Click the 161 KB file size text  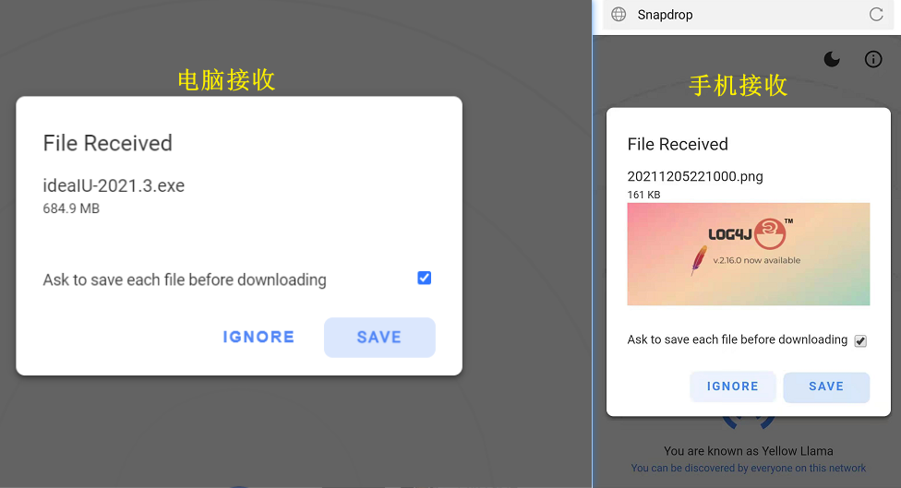pos(643,195)
